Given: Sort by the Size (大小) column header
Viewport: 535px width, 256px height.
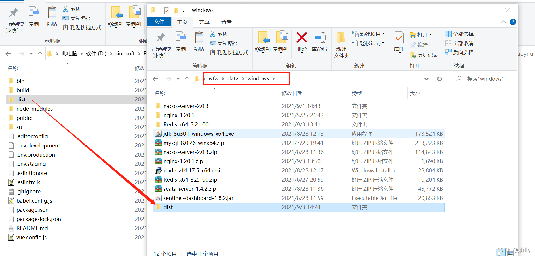Looking at the screenshot, I should [415, 93].
